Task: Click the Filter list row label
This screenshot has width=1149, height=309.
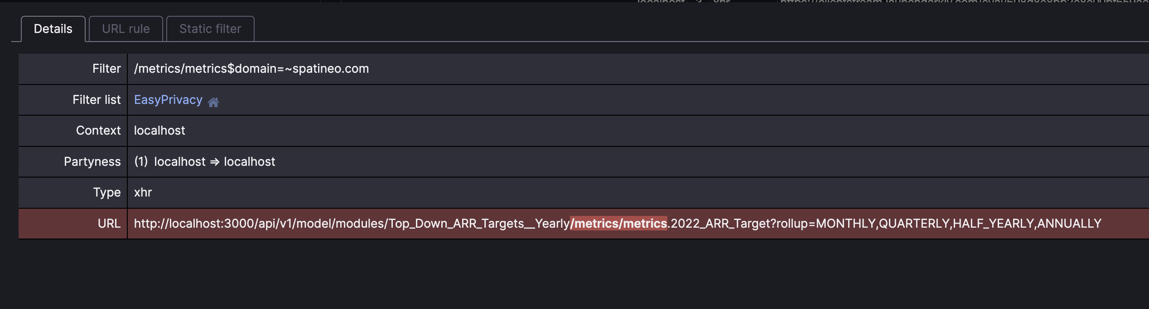Action: pyautogui.click(x=96, y=100)
